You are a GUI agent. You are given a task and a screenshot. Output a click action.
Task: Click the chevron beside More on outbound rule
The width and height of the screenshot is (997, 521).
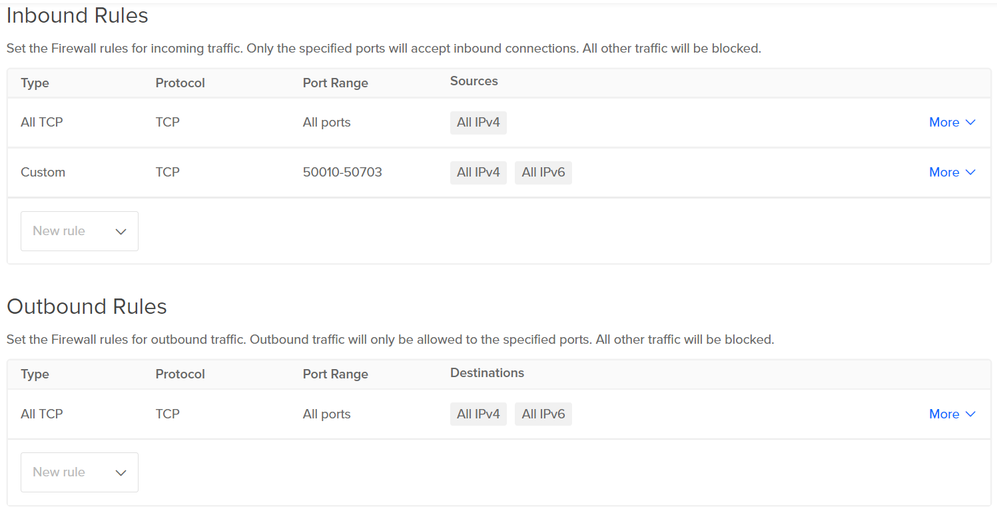[x=970, y=414]
